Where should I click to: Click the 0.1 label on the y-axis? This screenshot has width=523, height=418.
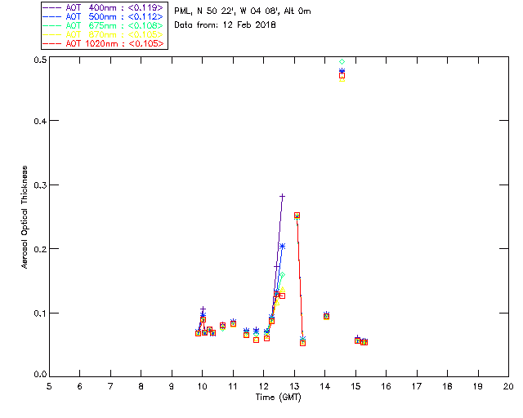(x=40, y=313)
